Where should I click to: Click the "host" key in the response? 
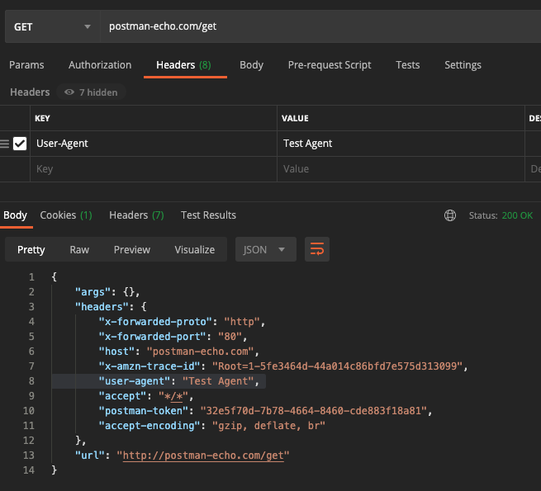pos(116,352)
